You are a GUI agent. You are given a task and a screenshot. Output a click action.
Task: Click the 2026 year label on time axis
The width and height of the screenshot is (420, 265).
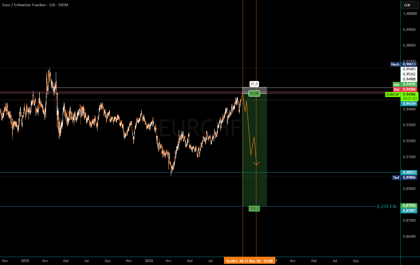click(x=149, y=261)
